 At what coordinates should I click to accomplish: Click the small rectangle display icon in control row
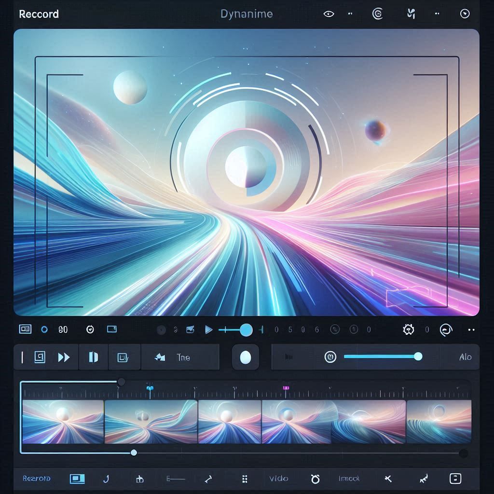[x=112, y=329]
